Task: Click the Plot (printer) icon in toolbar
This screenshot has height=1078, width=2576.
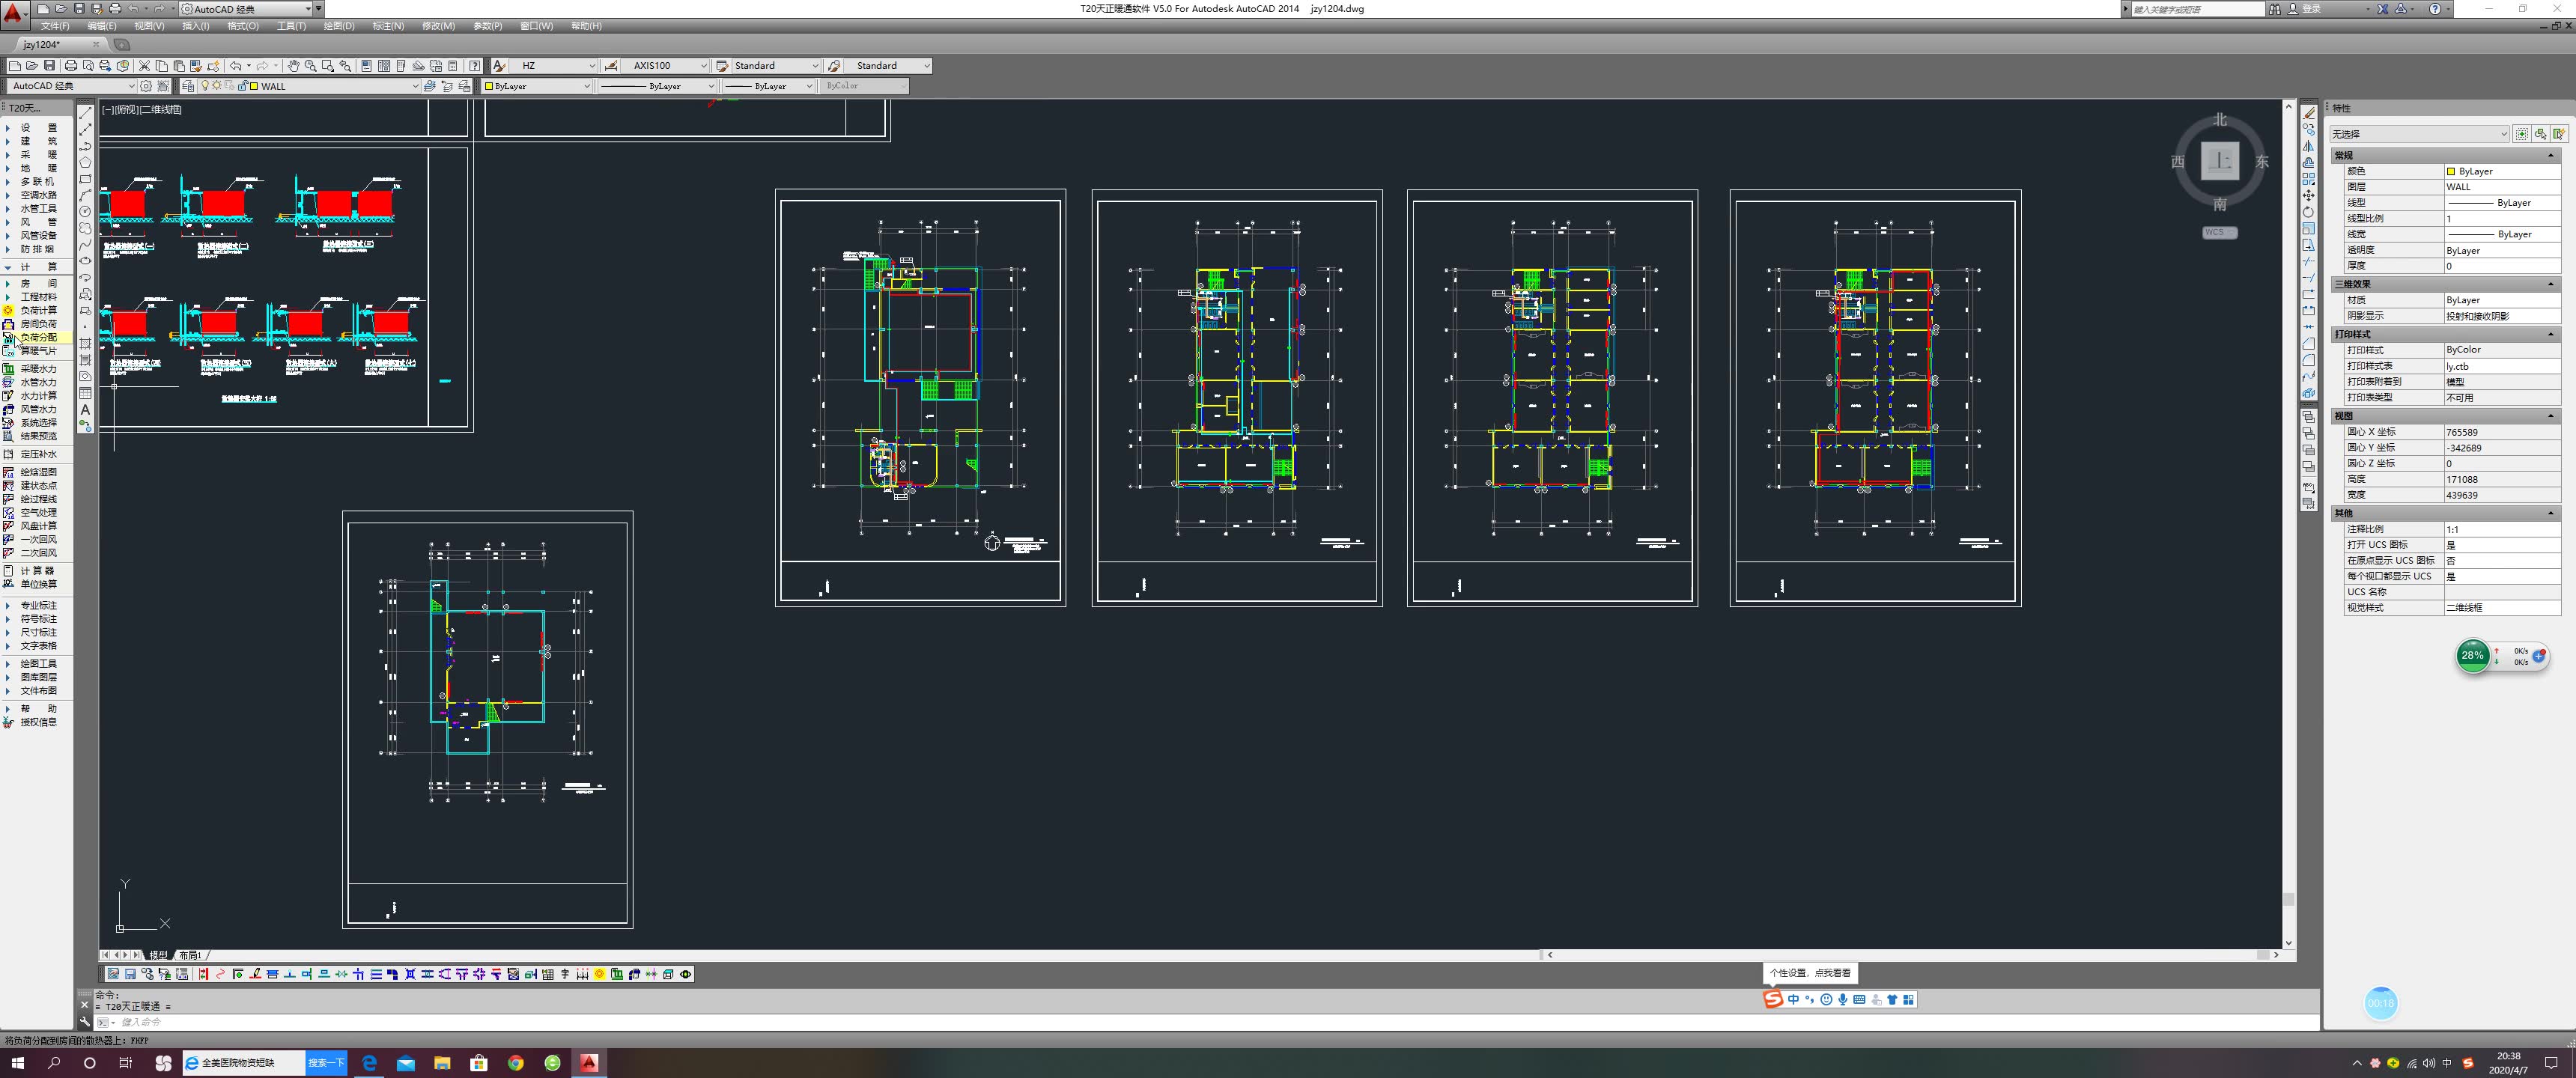Action: [x=71, y=66]
